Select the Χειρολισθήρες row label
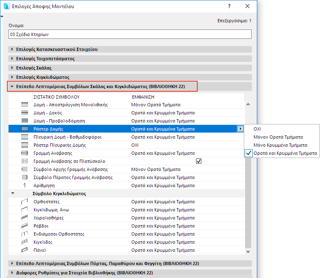The height and width of the screenshot is (278, 320). tap(49, 218)
